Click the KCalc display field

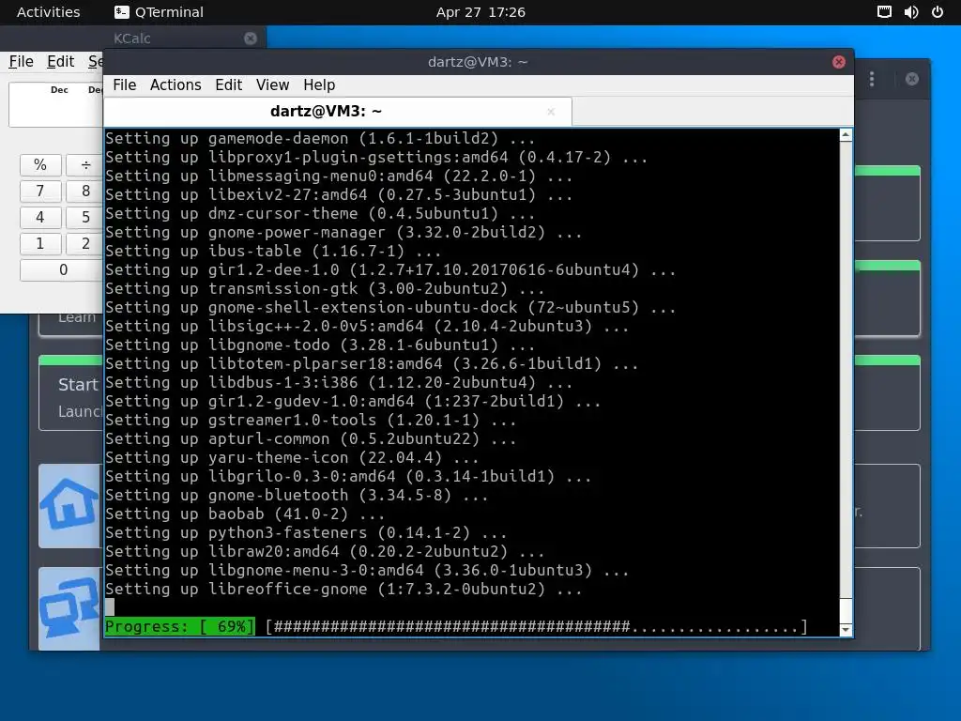coord(55,104)
